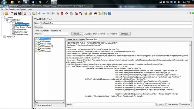Screen dimensions: 194x109
Task: Select the Thread Group node
Action: pos(15,20)
